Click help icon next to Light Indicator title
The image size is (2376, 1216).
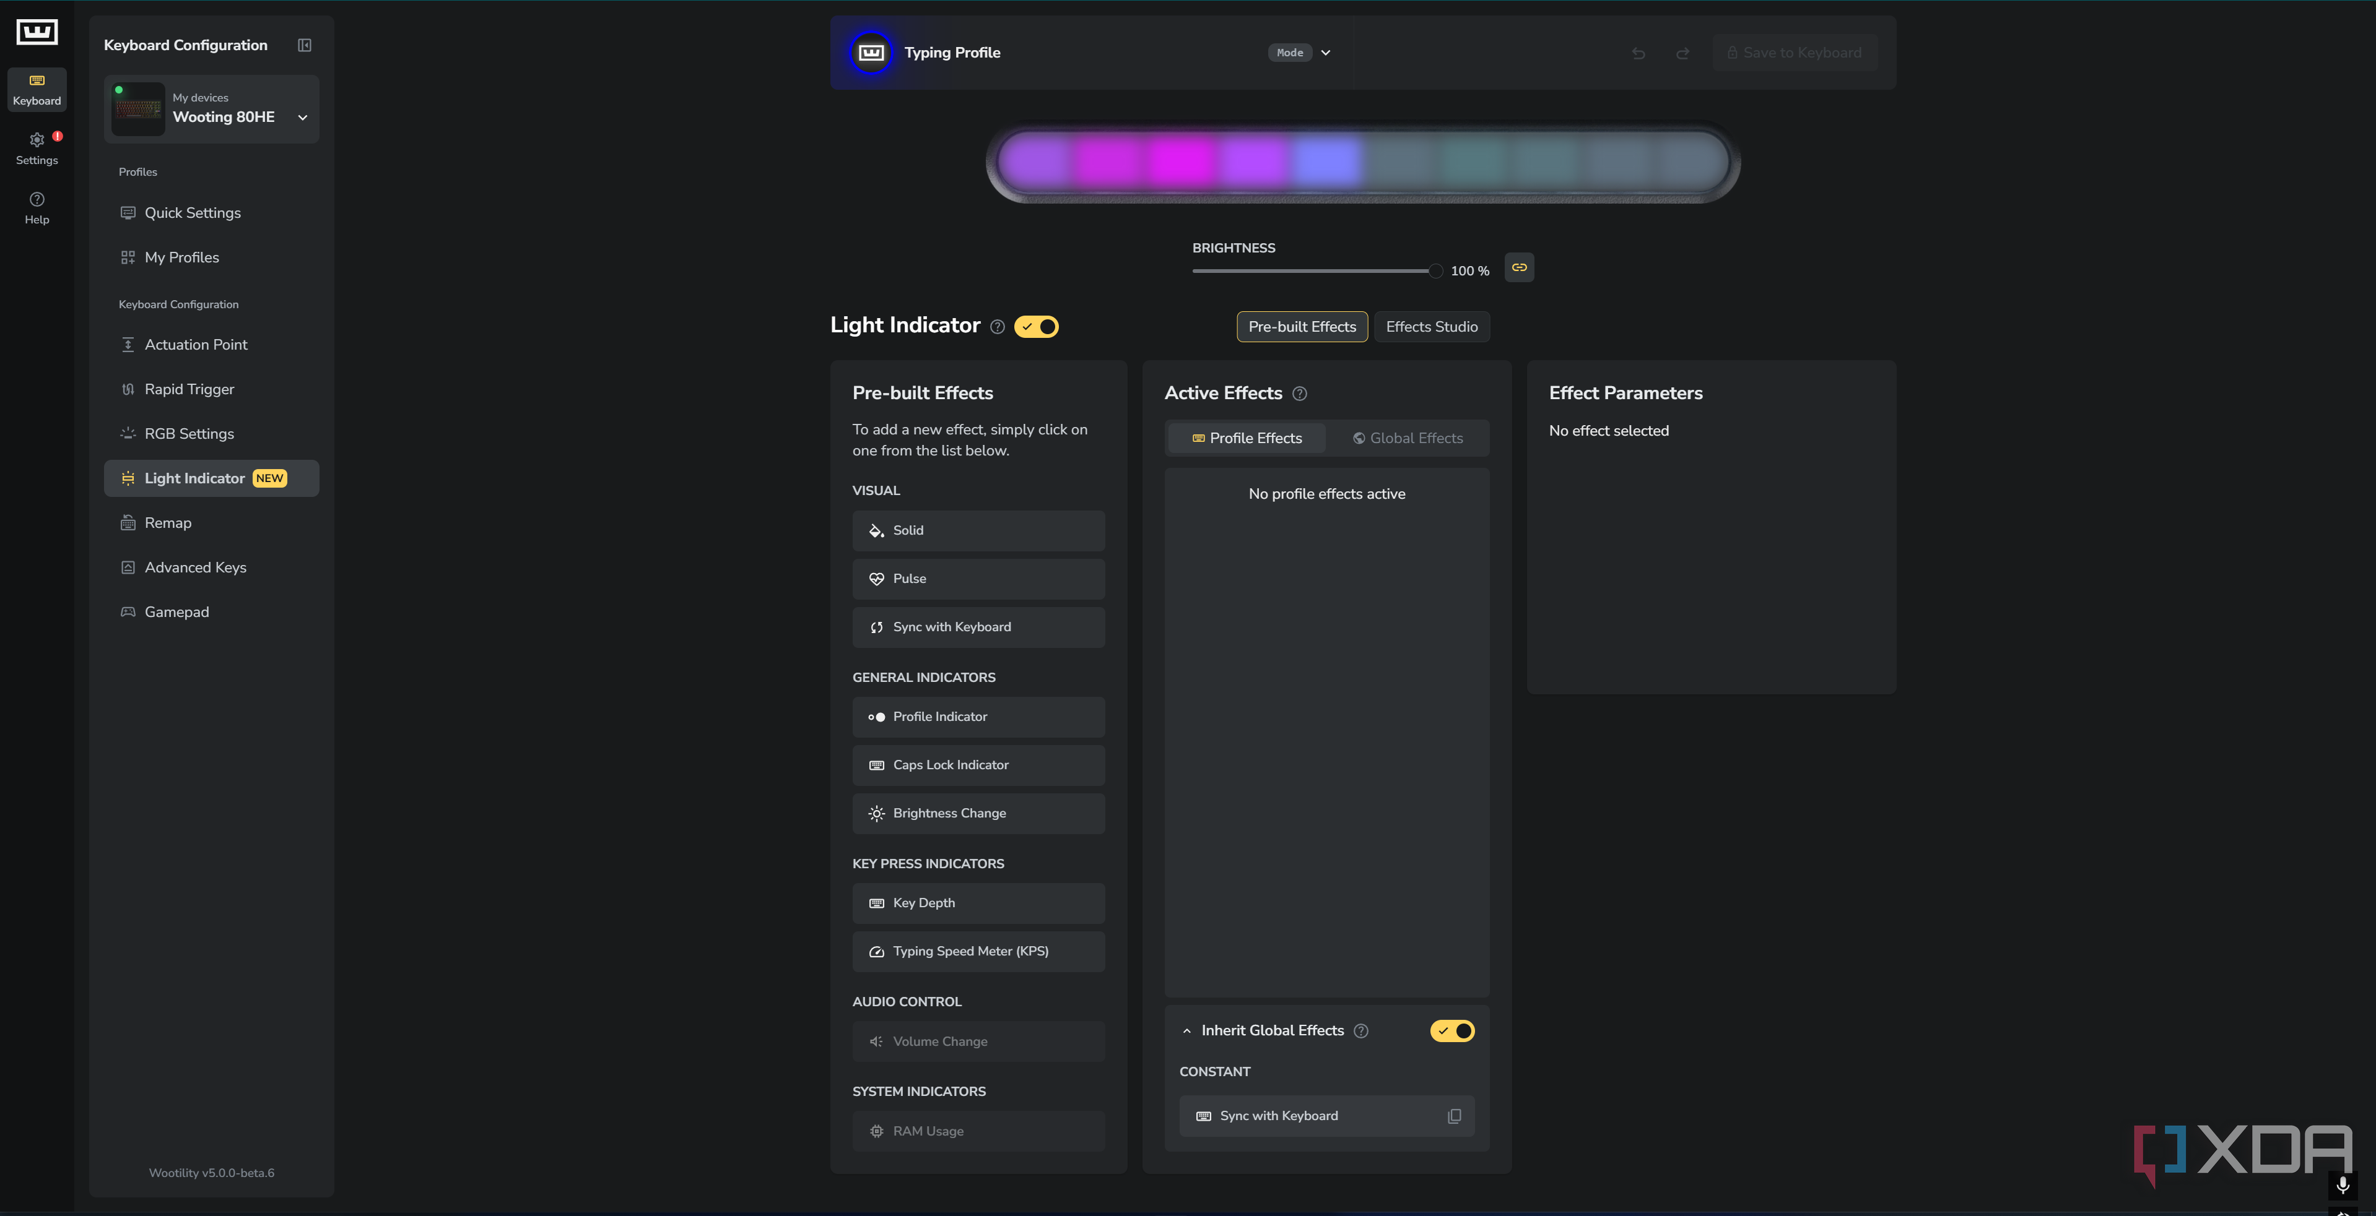pos(997,326)
